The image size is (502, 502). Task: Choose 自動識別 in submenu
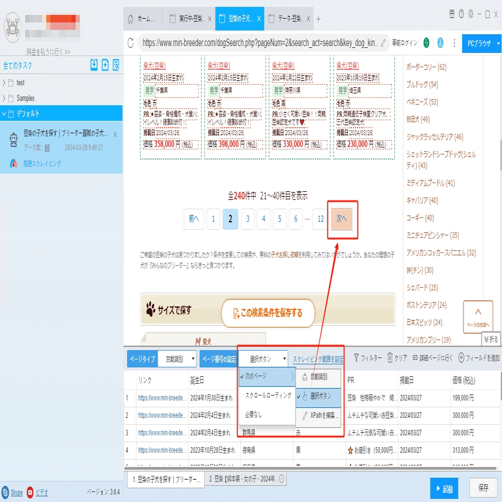(x=318, y=377)
